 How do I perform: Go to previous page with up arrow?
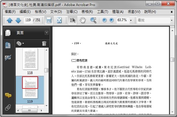[10, 20]
